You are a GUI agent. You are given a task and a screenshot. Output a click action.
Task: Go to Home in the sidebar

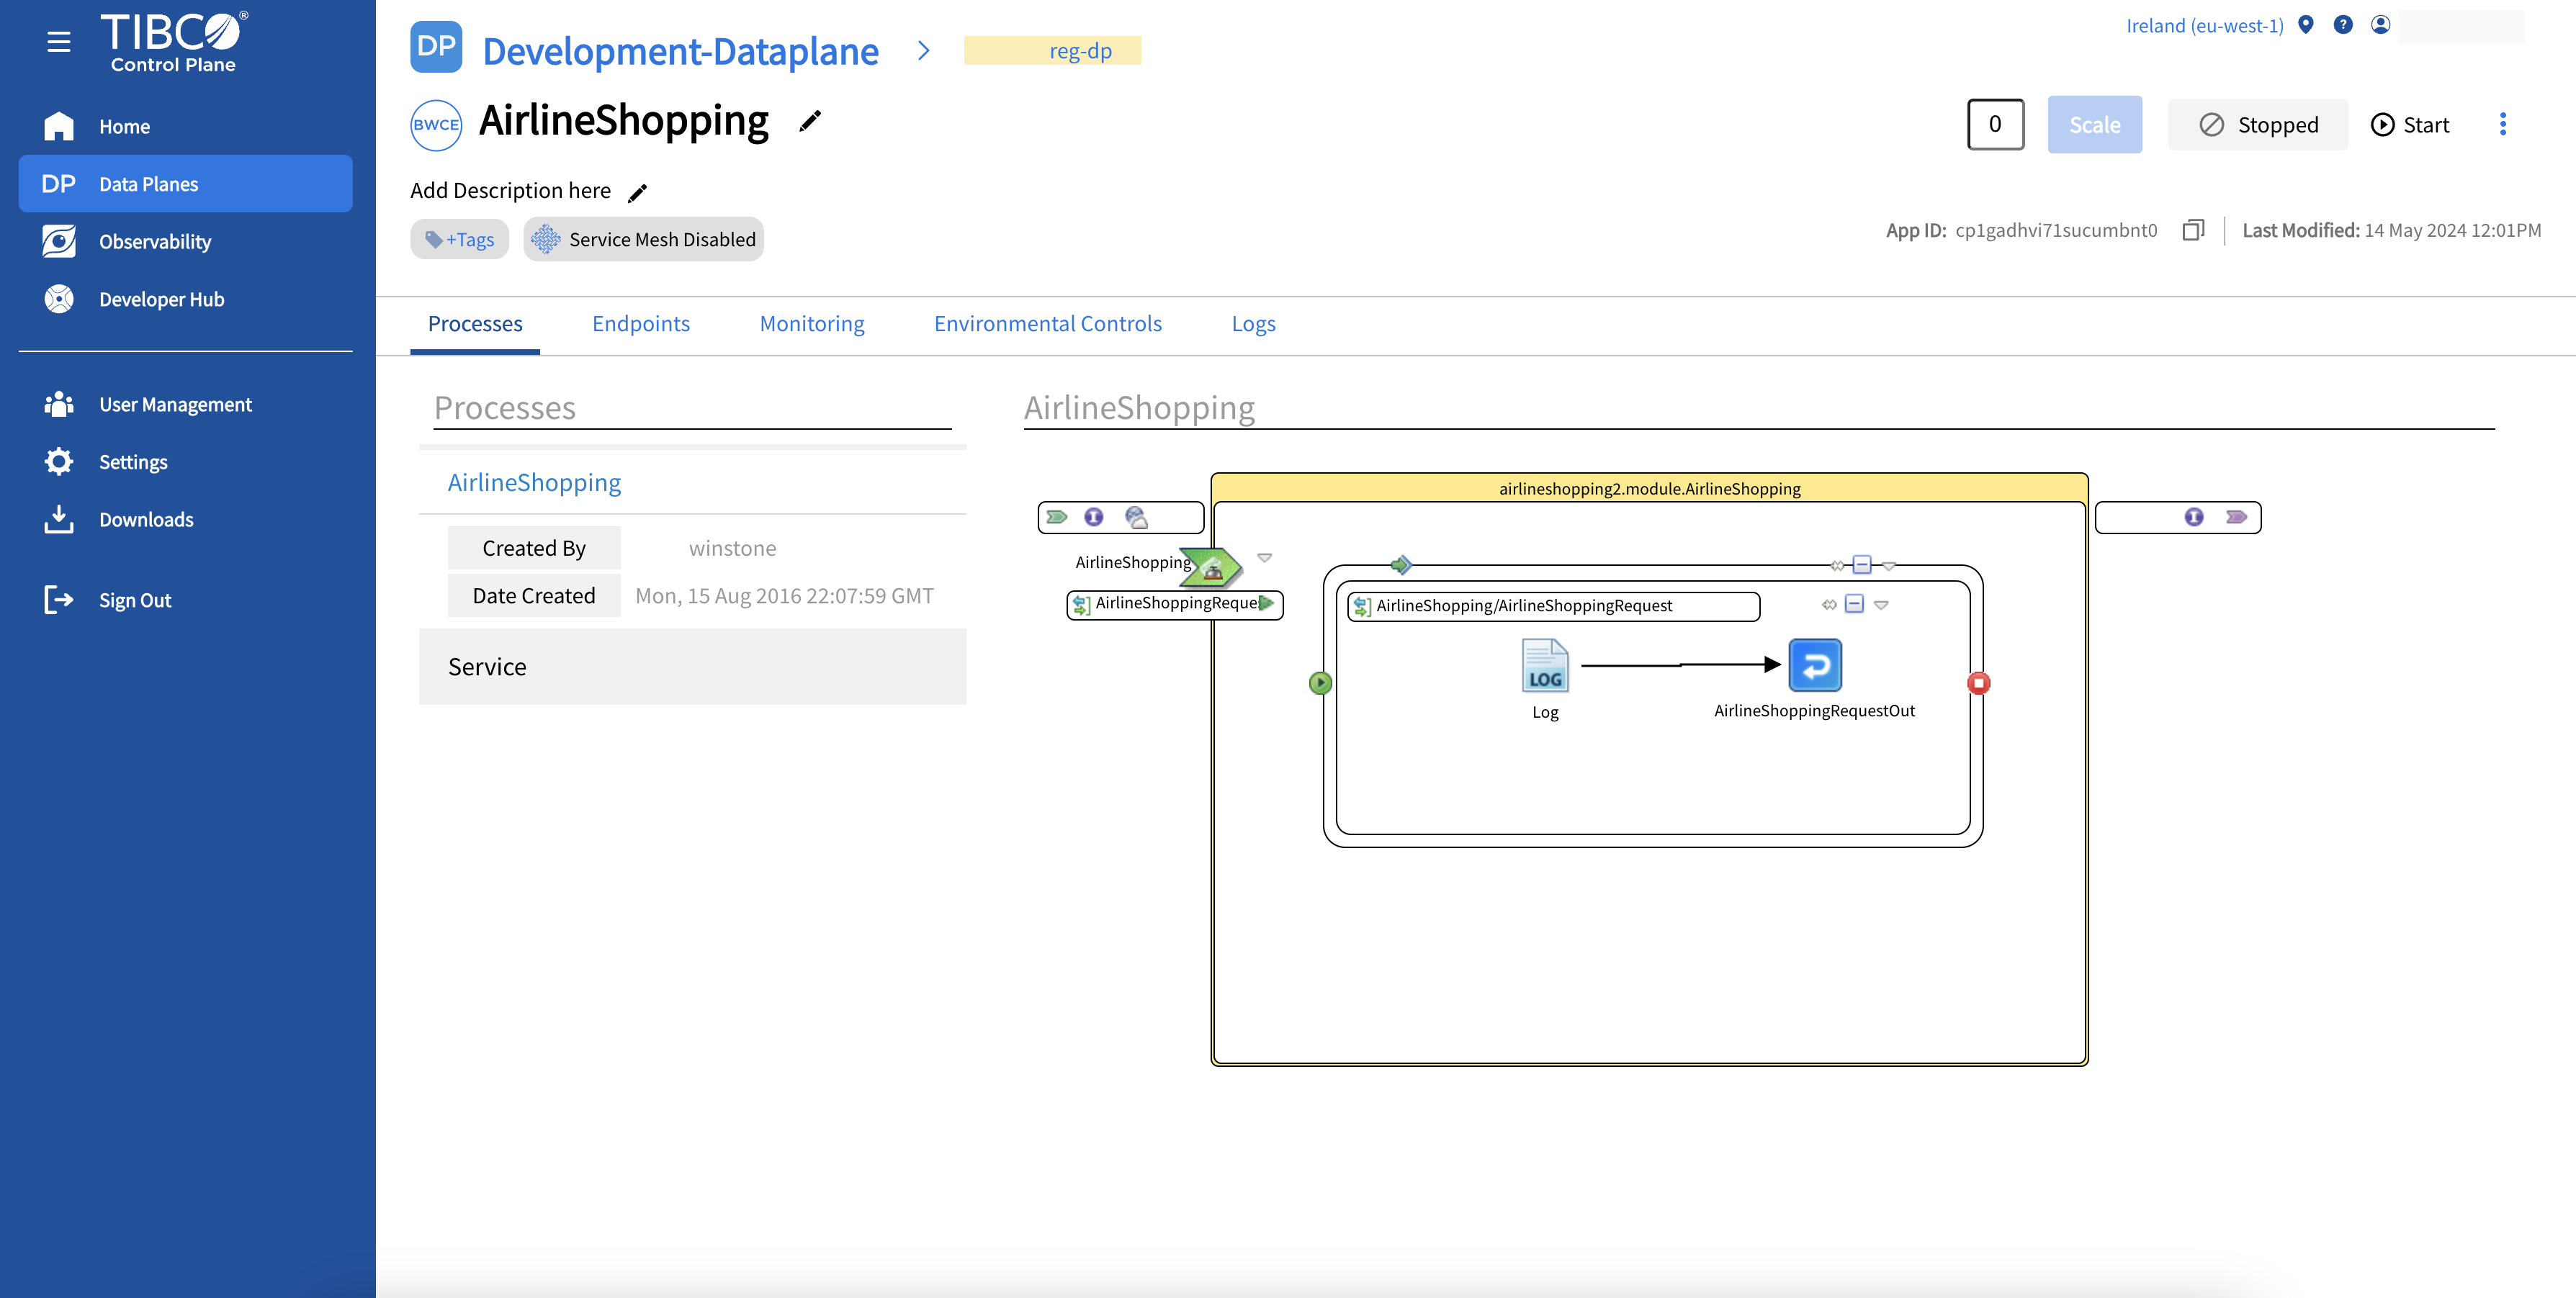point(185,127)
